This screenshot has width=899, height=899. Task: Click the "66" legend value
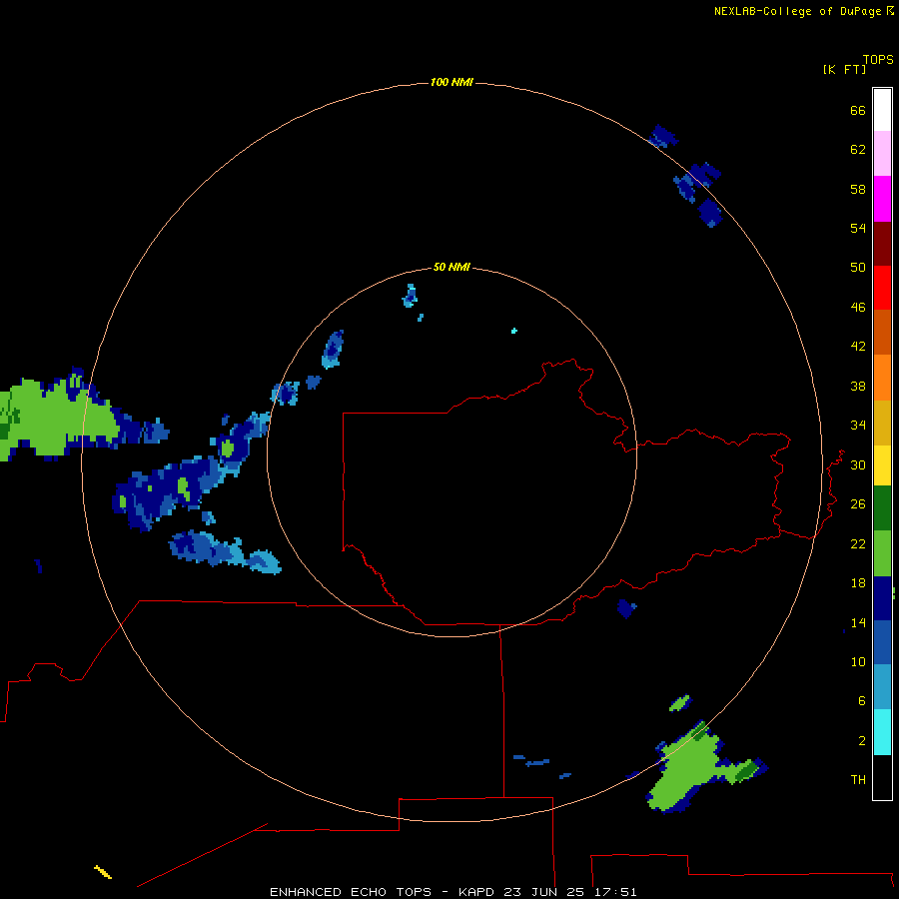click(858, 110)
